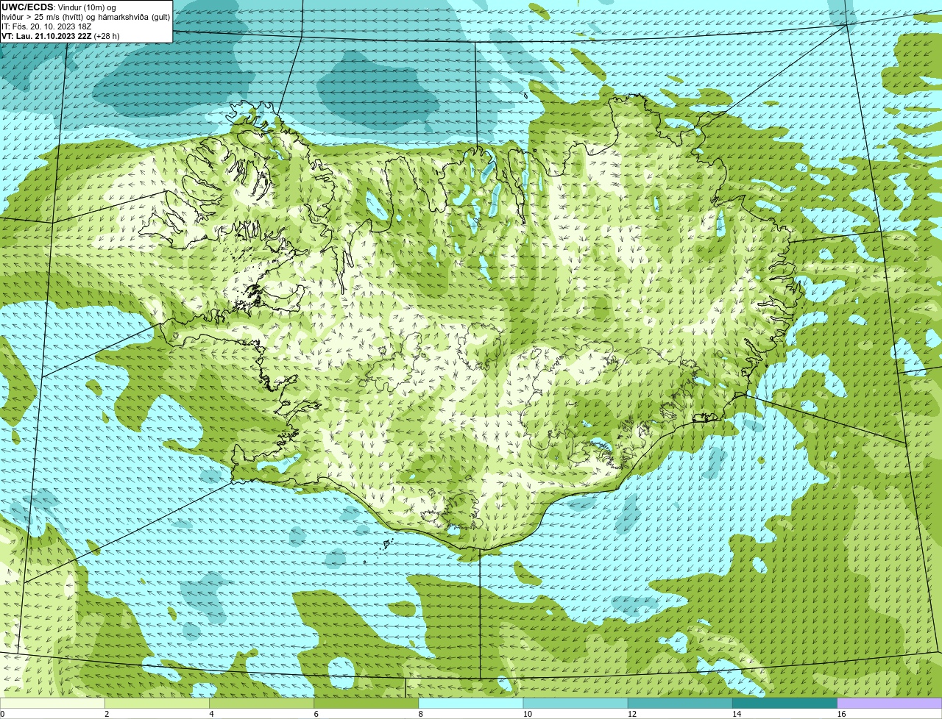Viewport: 942px width, 719px height.
Task: Click the legend scale label "12"
Action: coord(631,714)
